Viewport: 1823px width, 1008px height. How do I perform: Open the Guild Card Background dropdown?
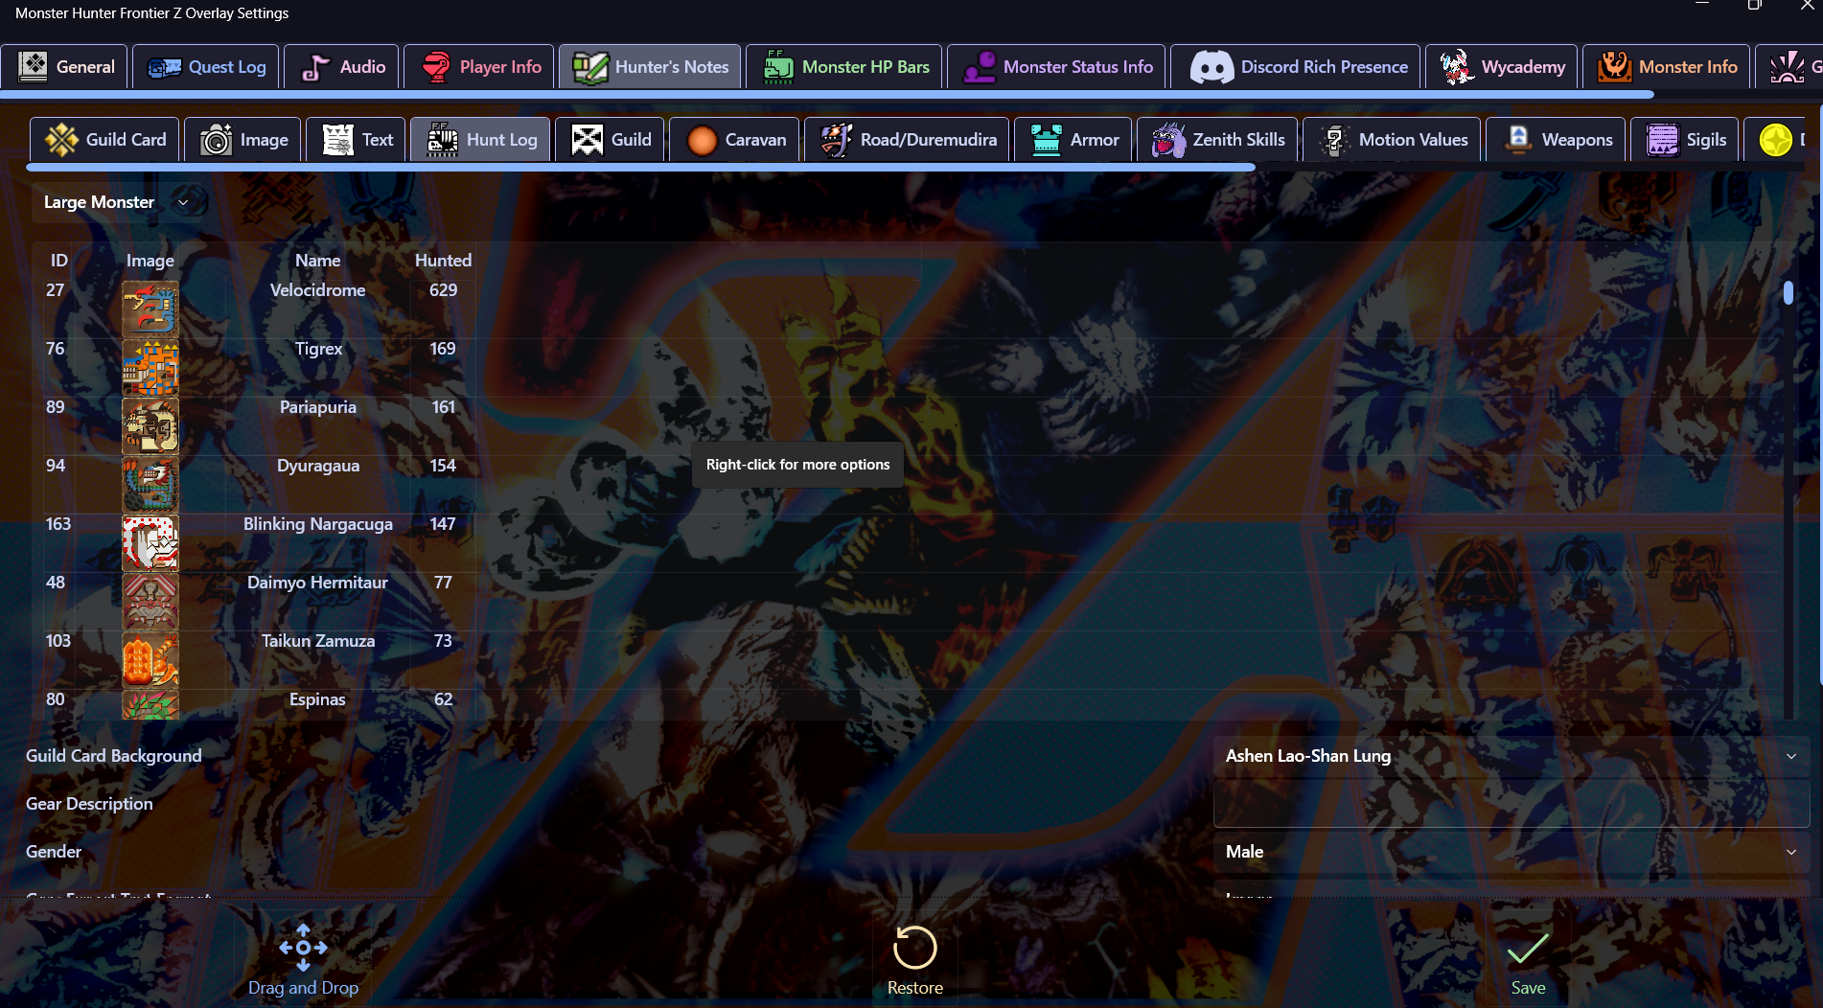coord(1511,756)
